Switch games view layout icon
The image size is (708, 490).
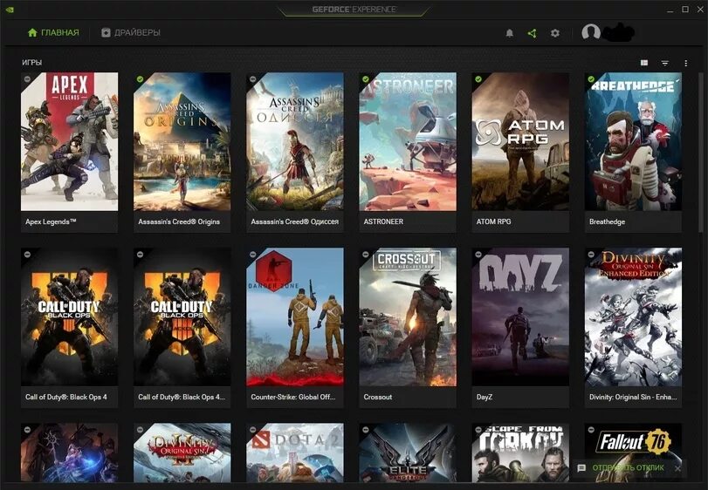(x=644, y=63)
